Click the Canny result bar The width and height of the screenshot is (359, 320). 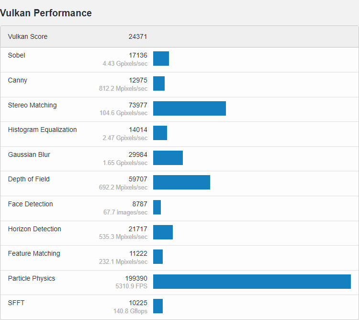[x=159, y=83]
